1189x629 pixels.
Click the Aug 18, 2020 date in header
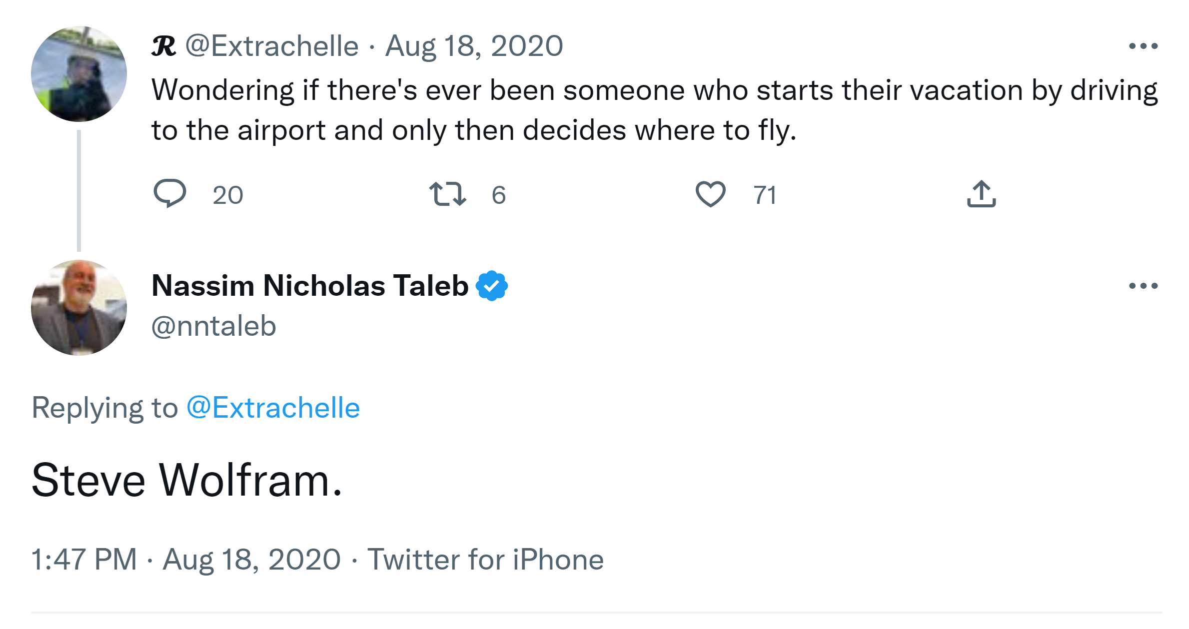474,46
